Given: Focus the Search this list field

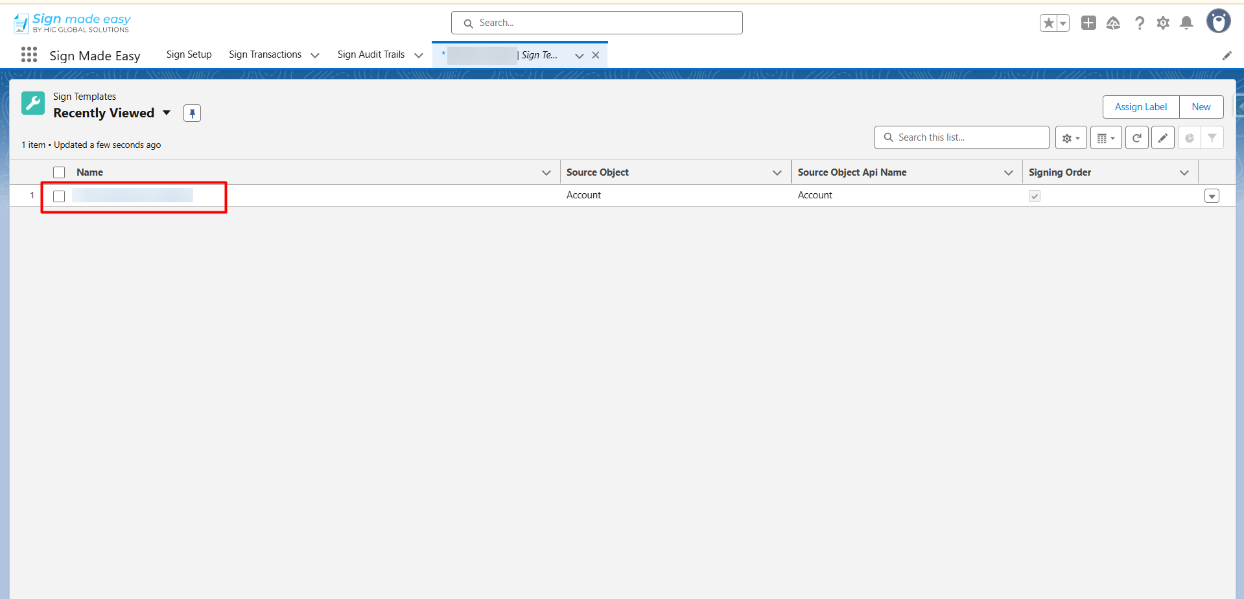Looking at the screenshot, I should [x=962, y=137].
